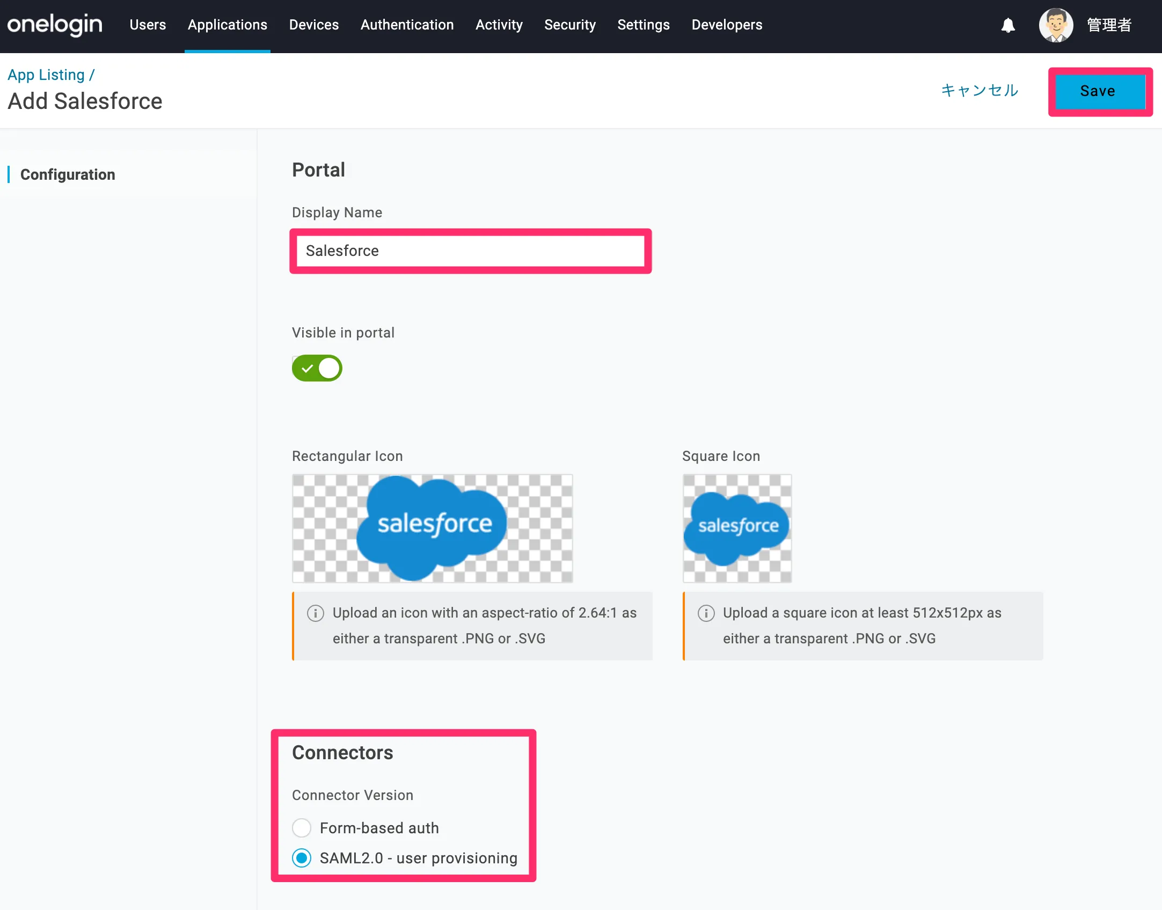
Task: Click the OneLogin logo
Action: point(55,25)
